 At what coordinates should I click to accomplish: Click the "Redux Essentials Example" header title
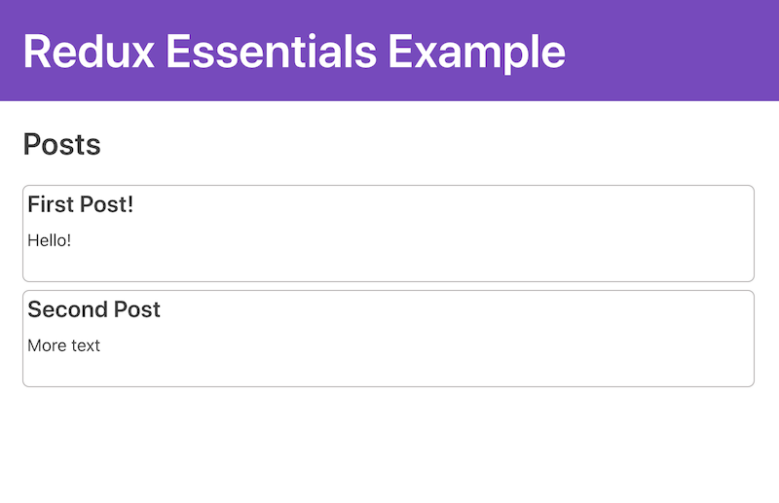[293, 51]
